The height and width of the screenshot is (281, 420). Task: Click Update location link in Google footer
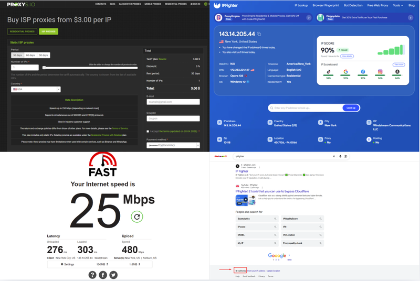(273, 271)
